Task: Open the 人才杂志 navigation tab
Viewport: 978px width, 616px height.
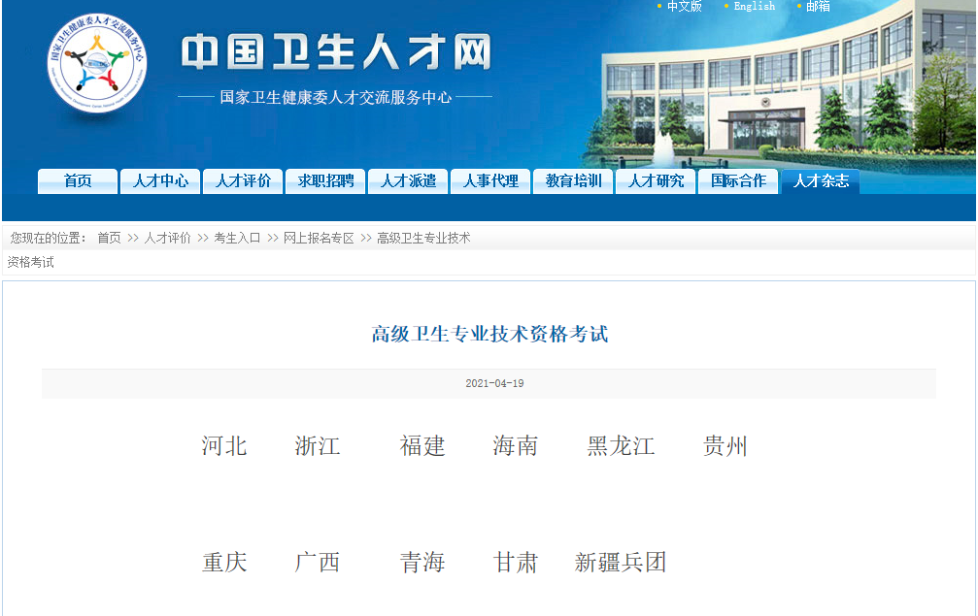Action: [821, 181]
